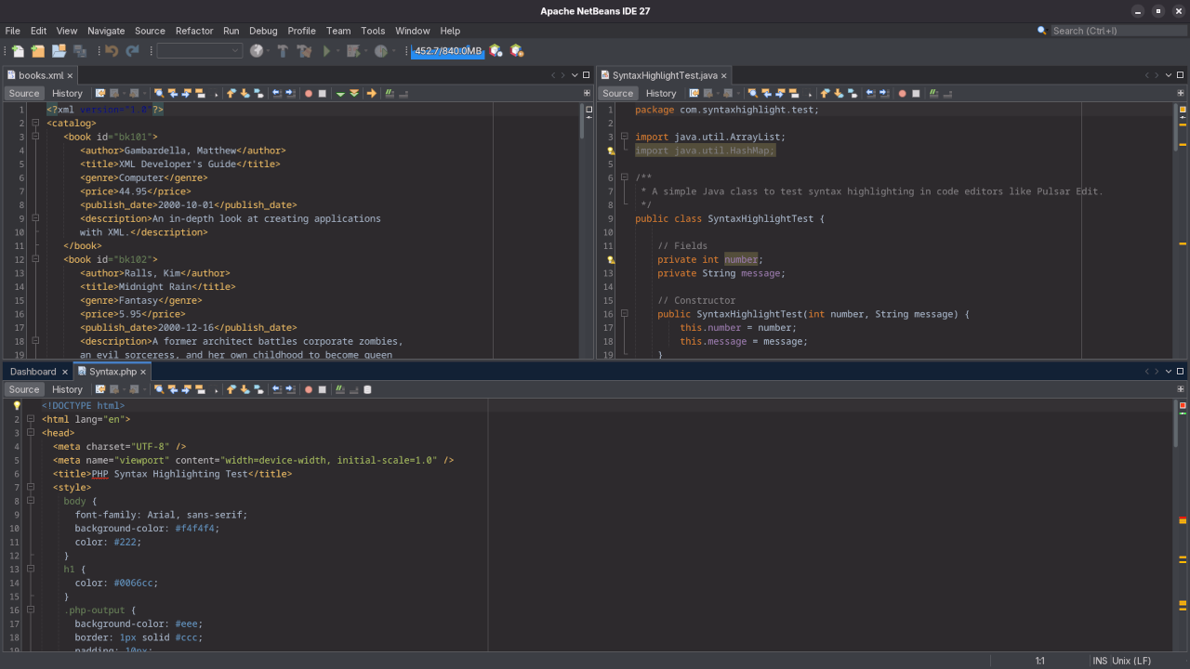Open the File menu
The height and width of the screenshot is (669, 1190).
12,31
